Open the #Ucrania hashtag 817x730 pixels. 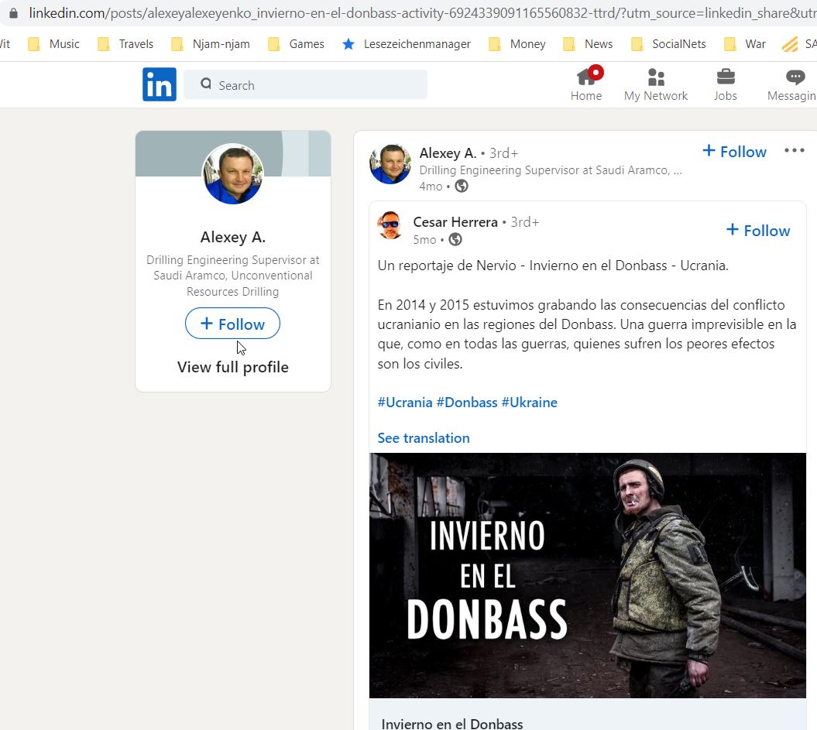pos(405,403)
